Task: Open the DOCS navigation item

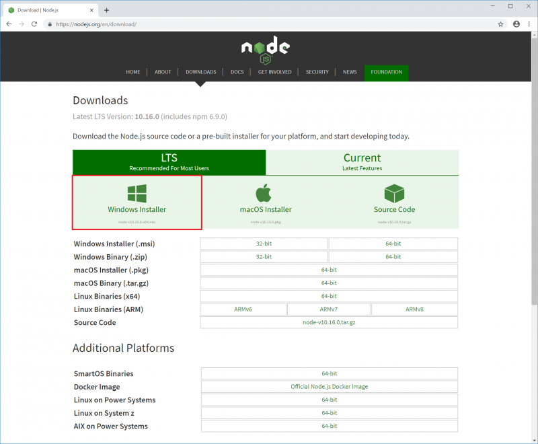Action: [237, 72]
